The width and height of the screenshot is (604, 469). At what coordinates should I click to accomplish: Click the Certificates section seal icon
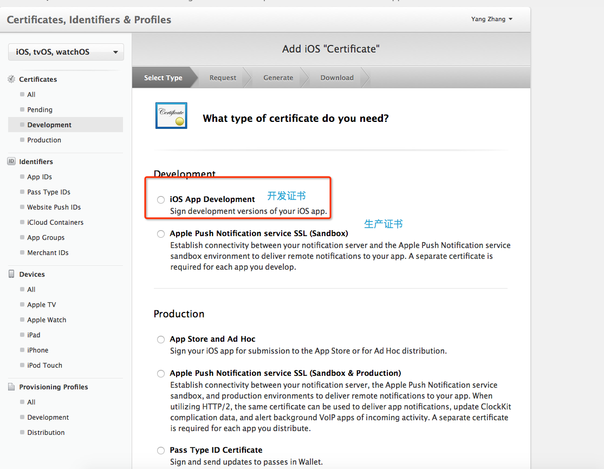tap(11, 79)
